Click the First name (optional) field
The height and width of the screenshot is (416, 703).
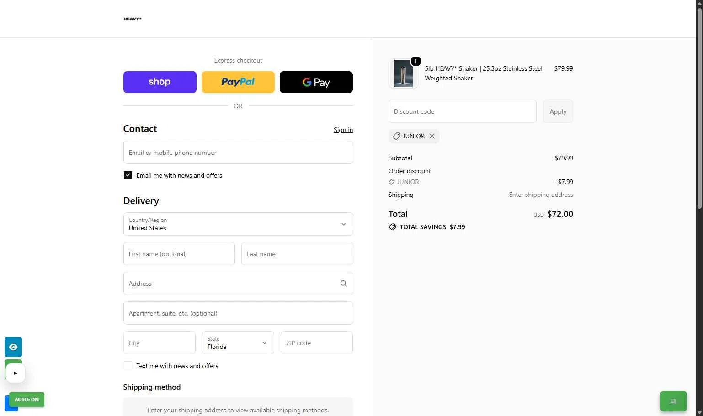179,254
